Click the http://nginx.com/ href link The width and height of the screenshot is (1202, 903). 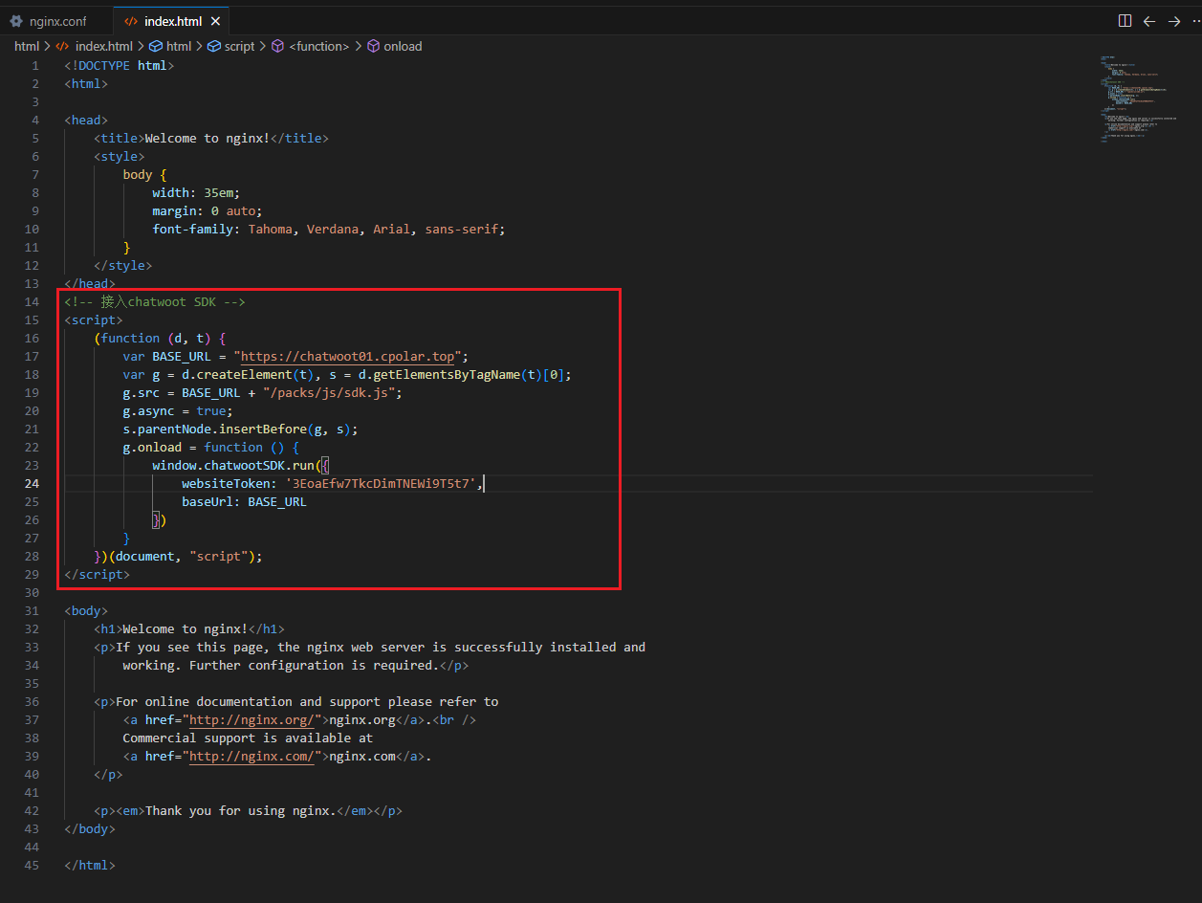[251, 757]
